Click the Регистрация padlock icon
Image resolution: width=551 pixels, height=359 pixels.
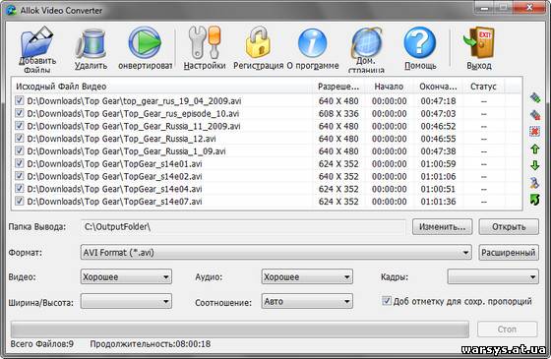(258, 42)
